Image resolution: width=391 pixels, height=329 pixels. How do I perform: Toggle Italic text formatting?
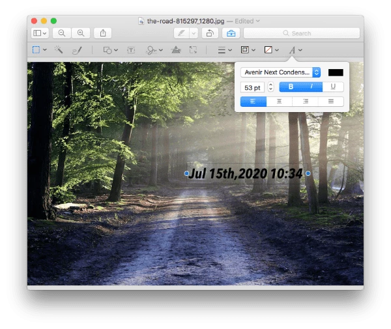[311, 87]
